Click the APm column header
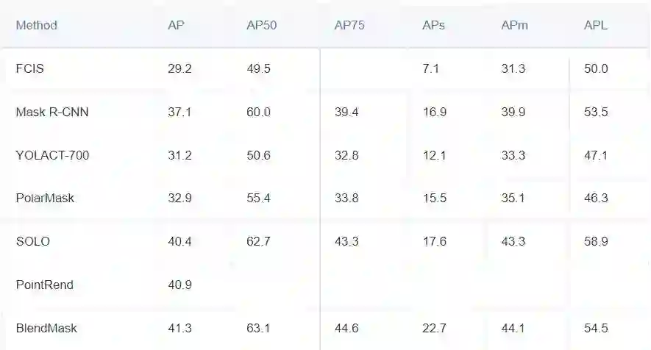The image size is (651, 350). point(514,25)
